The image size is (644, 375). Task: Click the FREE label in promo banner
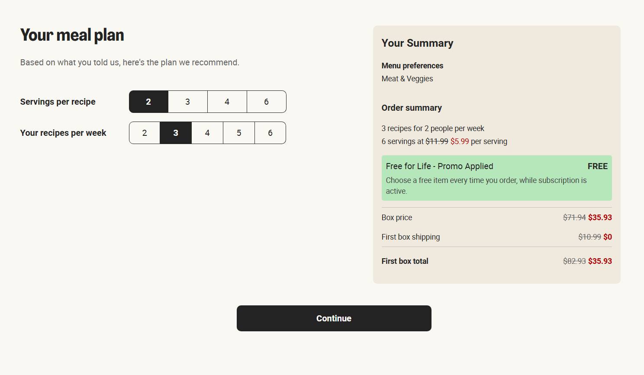click(x=598, y=166)
